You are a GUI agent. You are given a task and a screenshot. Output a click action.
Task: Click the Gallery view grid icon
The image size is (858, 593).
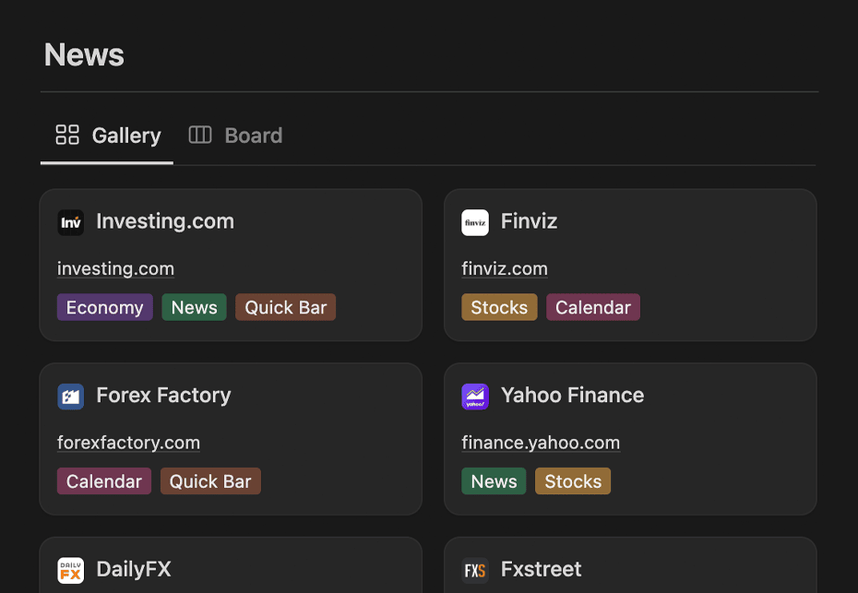pos(67,135)
